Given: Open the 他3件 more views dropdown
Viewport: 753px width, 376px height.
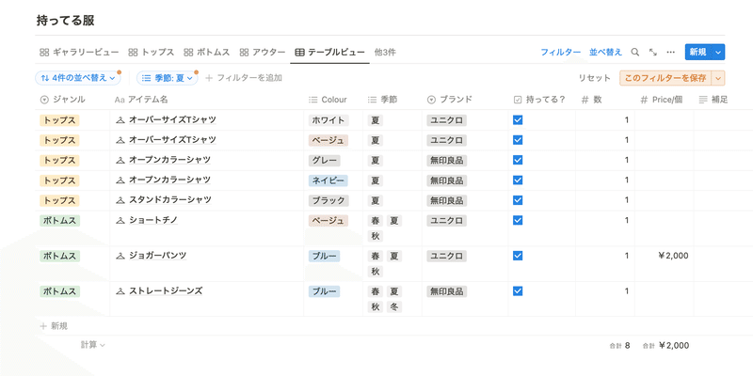Looking at the screenshot, I should (385, 53).
